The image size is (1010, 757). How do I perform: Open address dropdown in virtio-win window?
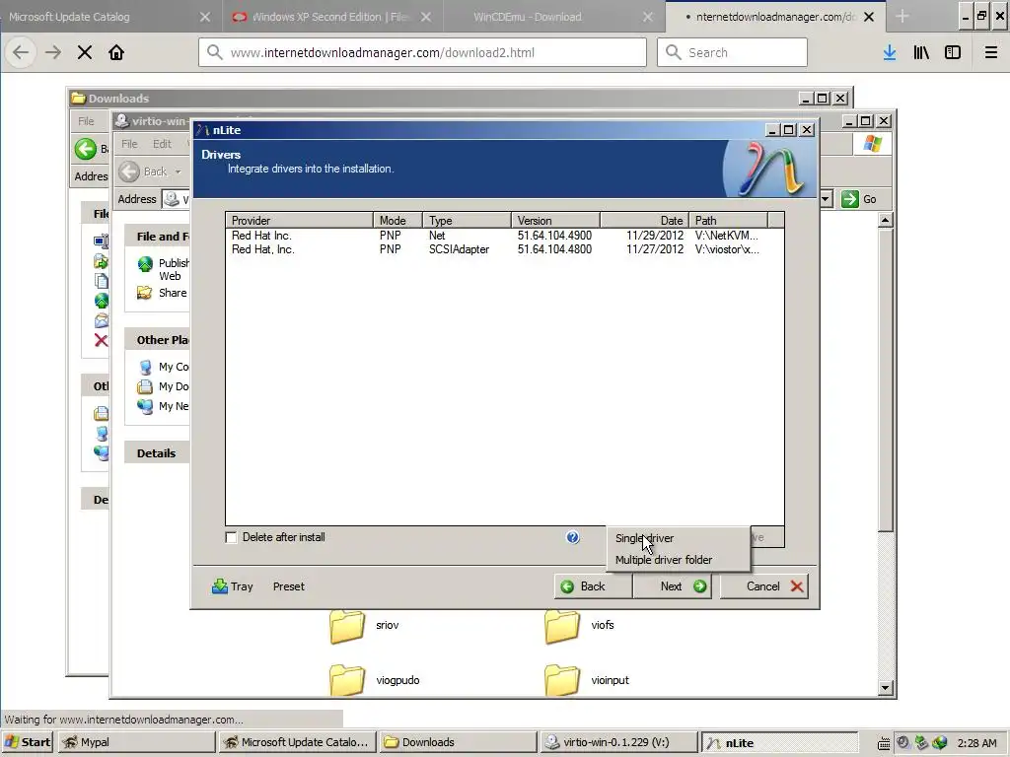point(827,199)
